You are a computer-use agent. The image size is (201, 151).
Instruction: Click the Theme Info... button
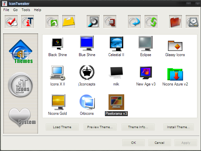[138, 127]
